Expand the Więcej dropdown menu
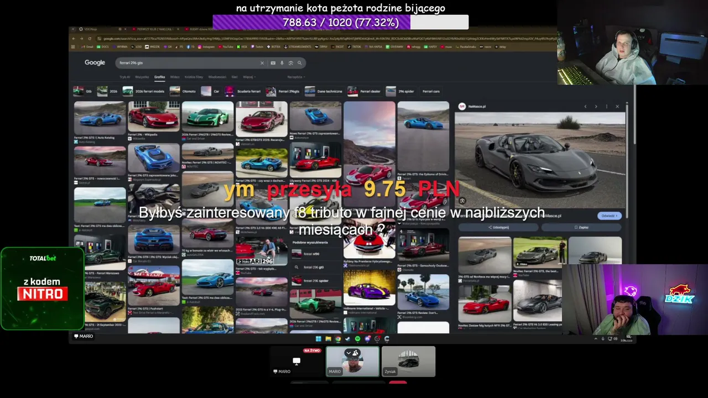Viewport: 708px width, 398px height. point(248,77)
